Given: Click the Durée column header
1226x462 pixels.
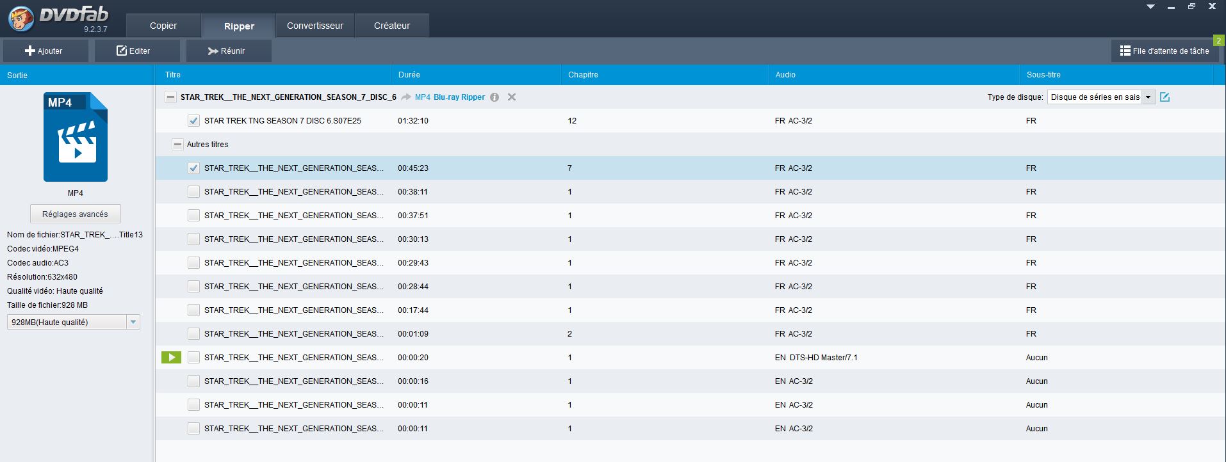Looking at the screenshot, I should [475, 75].
